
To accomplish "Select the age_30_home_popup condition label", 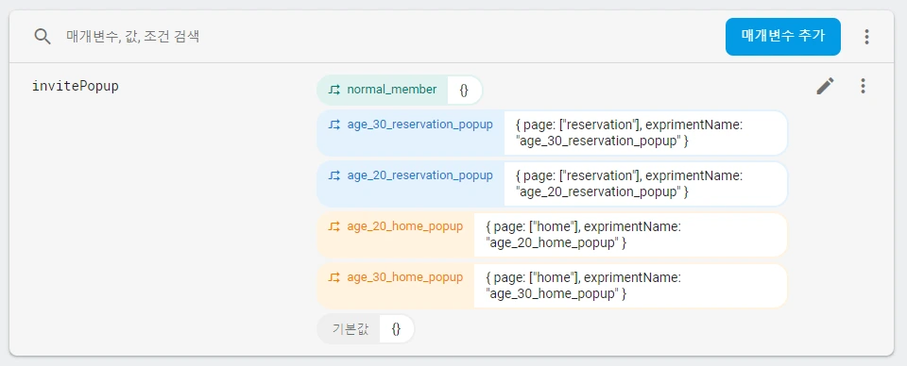I will (x=405, y=277).
